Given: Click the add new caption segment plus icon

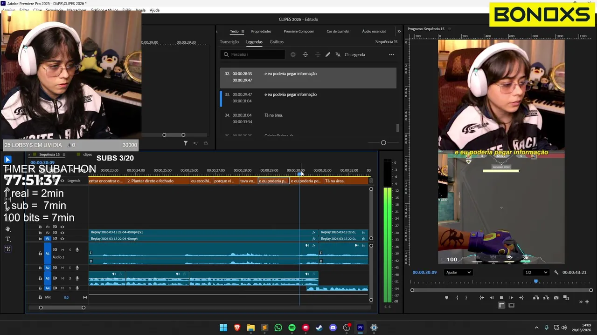Looking at the screenshot, I should (293, 54).
